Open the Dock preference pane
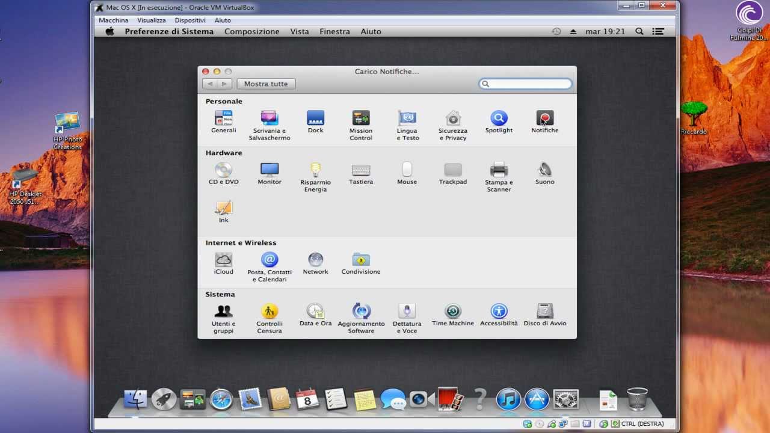This screenshot has width=770, height=433. pyautogui.click(x=315, y=121)
